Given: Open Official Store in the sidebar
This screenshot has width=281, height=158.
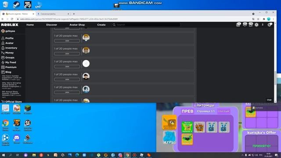Looking at the screenshot, I should click(12, 101).
